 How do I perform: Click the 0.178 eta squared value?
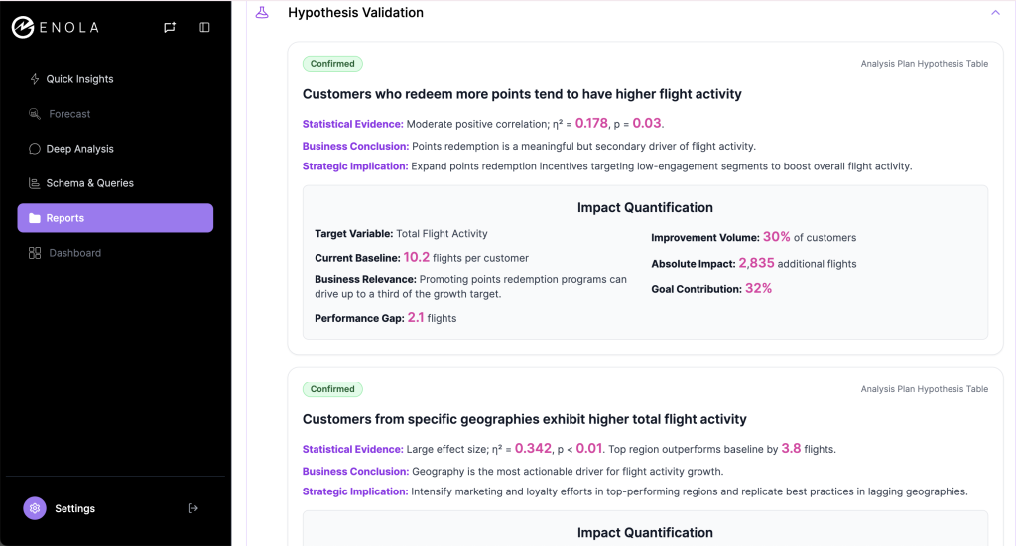(591, 123)
